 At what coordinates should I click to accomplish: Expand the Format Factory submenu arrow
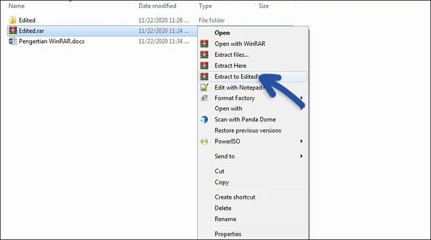tap(302, 98)
